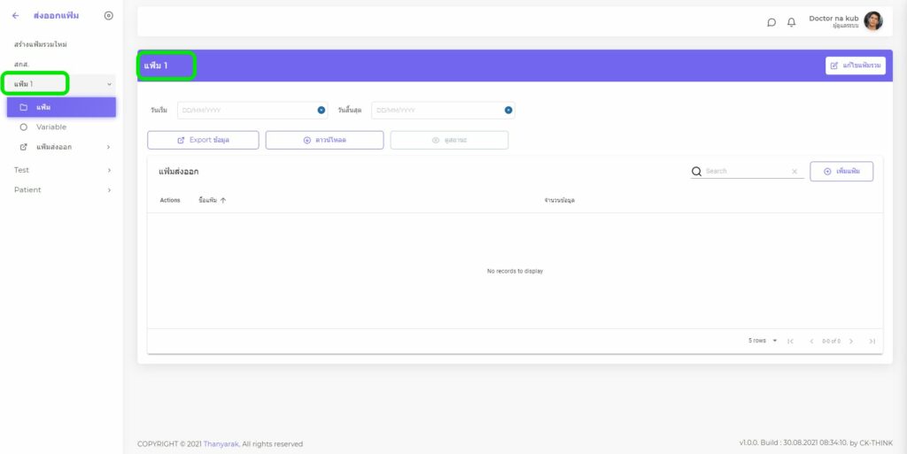Clear the search box with X icon
The image size is (907, 454).
795,172
